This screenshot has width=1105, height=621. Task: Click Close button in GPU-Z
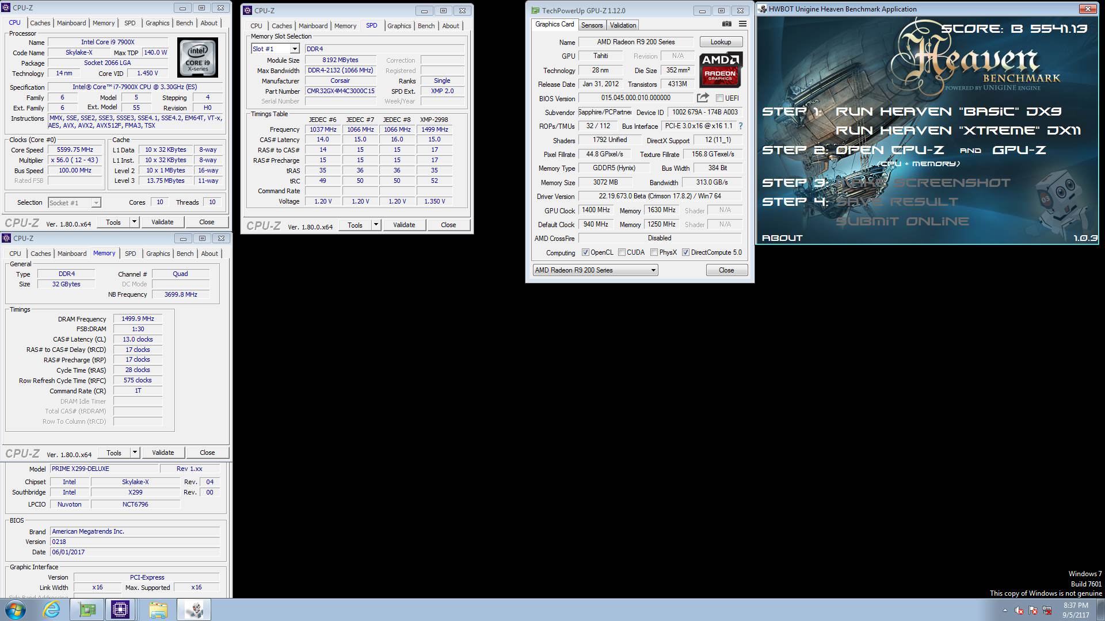pyautogui.click(x=726, y=270)
